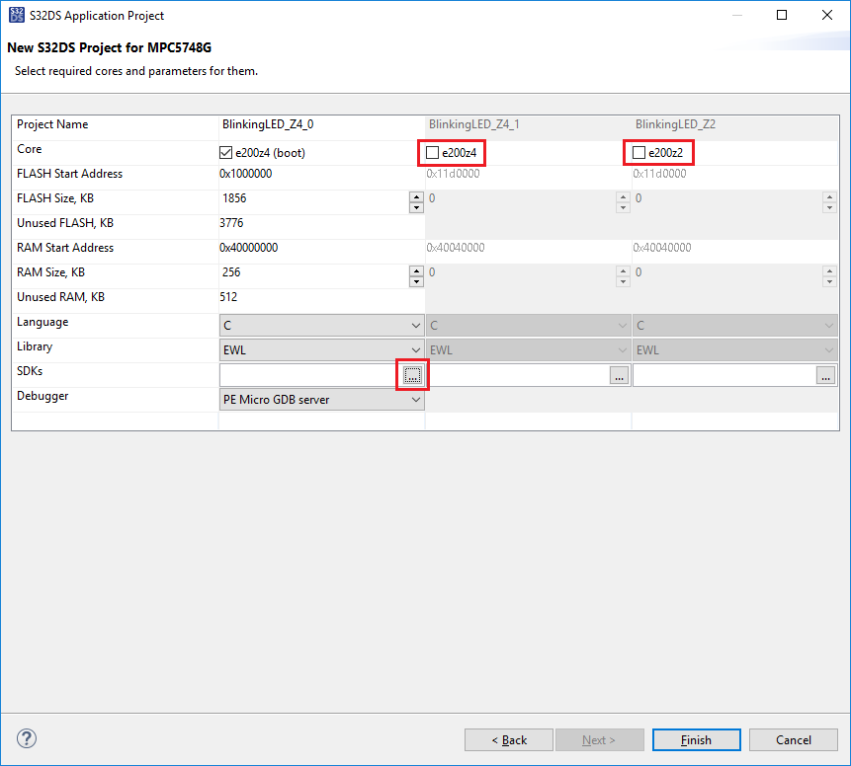Screen dimensions: 851x766
Task: Click the Debugger row label
Action: pos(43,396)
